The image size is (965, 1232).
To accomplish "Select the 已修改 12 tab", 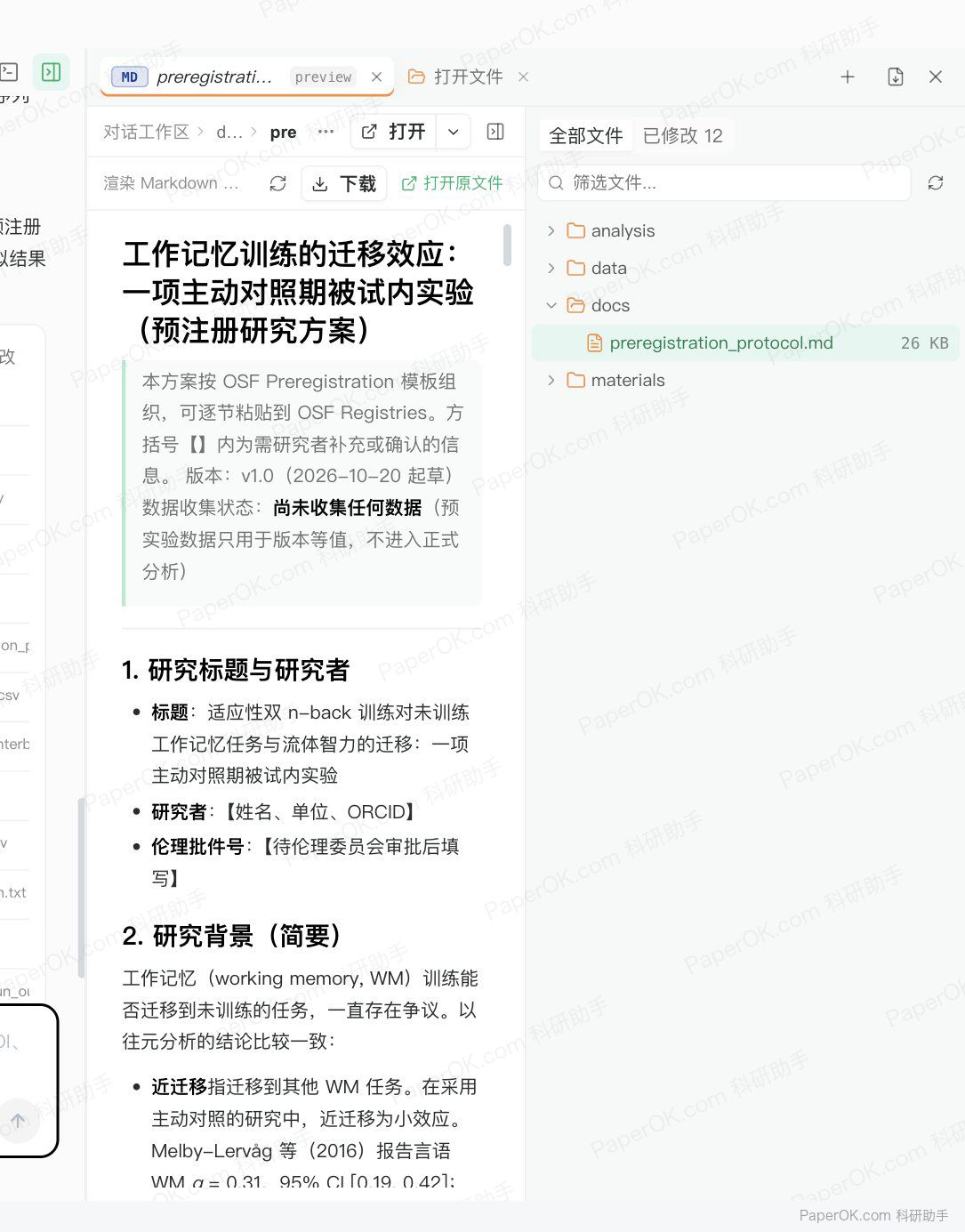I will pyautogui.click(x=682, y=136).
